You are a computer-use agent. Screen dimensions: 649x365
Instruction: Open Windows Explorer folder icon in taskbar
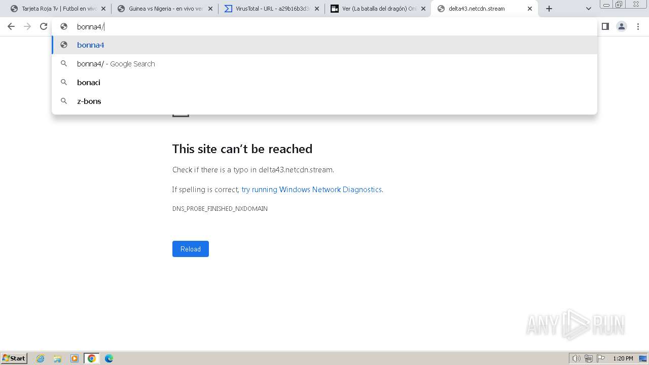(x=57, y=358)
